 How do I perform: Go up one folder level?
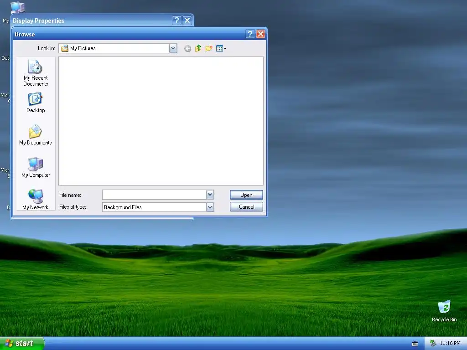pyautogui.click(x=198, y=48)
